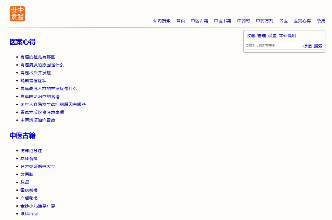
Task: Open article 胃癌术后饮食注意事项
Action: (x=42, y=112)
